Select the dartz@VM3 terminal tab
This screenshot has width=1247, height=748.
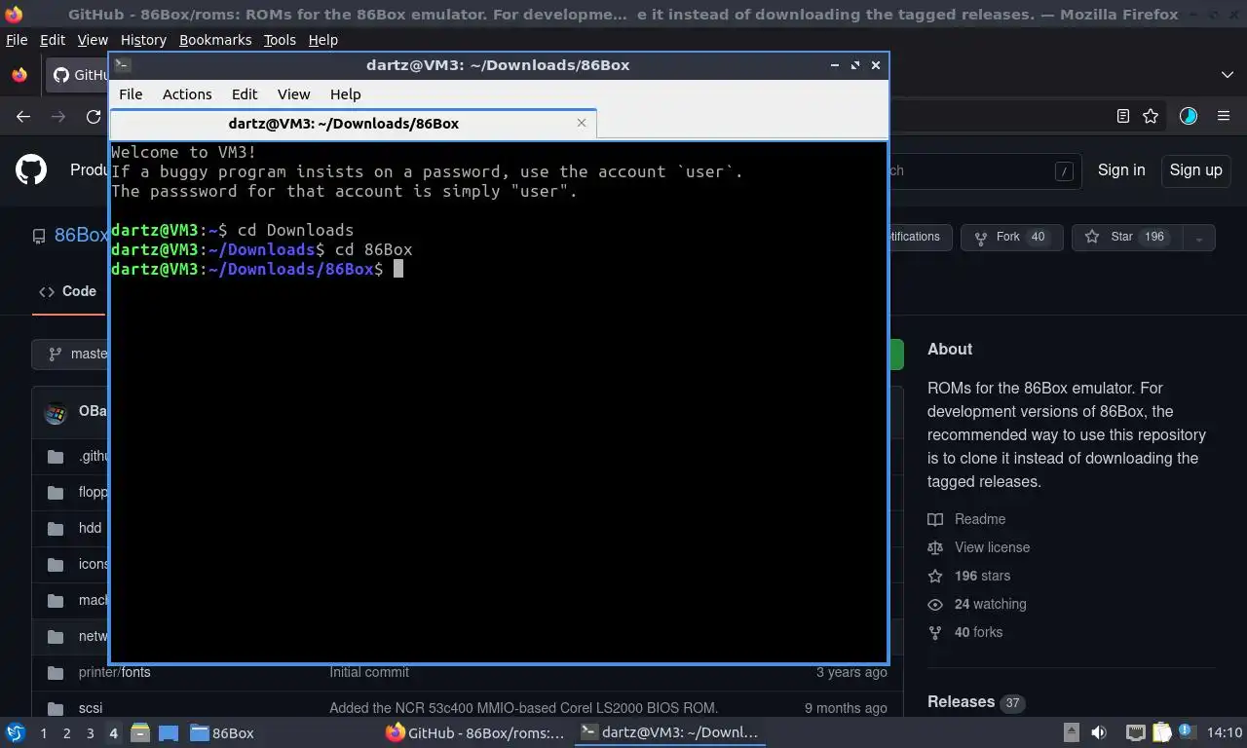[x=353, y=124]
